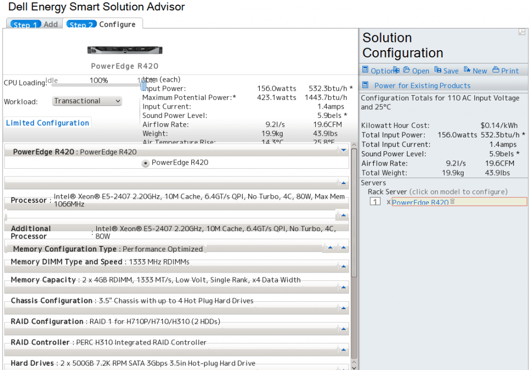Switch to the Step 1 Add tab
The width and height of the screenshot is (531, 370).
pyautogui.click(x=35, y=24)
